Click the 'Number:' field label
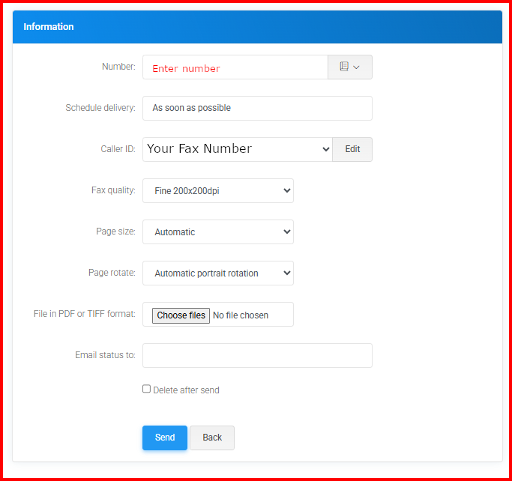512x481 pixels. (x=118, y=67)
